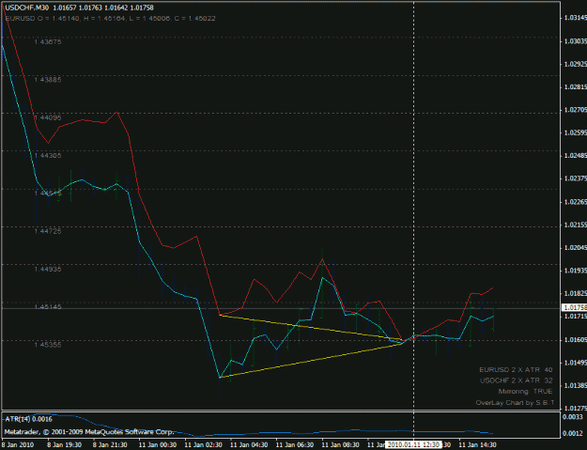Click 1.02815 on the right price axis
This screenshot has width=587, height=450.
pos(576,86)
